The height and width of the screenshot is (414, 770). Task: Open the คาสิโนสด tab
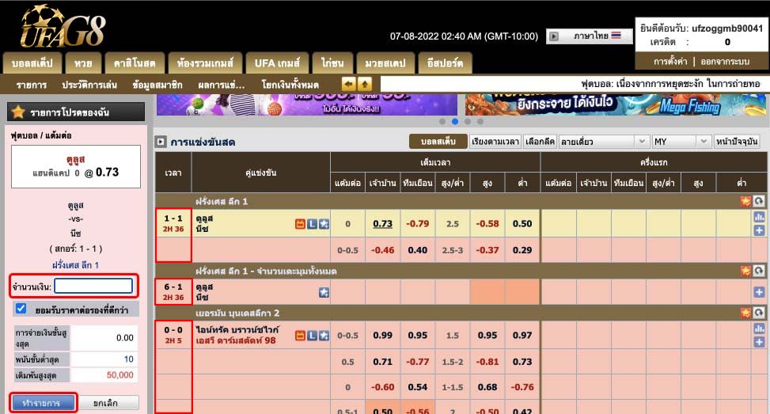135,63
